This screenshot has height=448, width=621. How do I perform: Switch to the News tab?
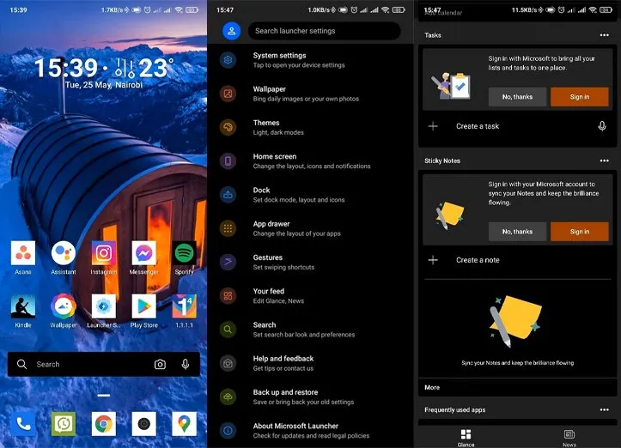pos(569,437)
